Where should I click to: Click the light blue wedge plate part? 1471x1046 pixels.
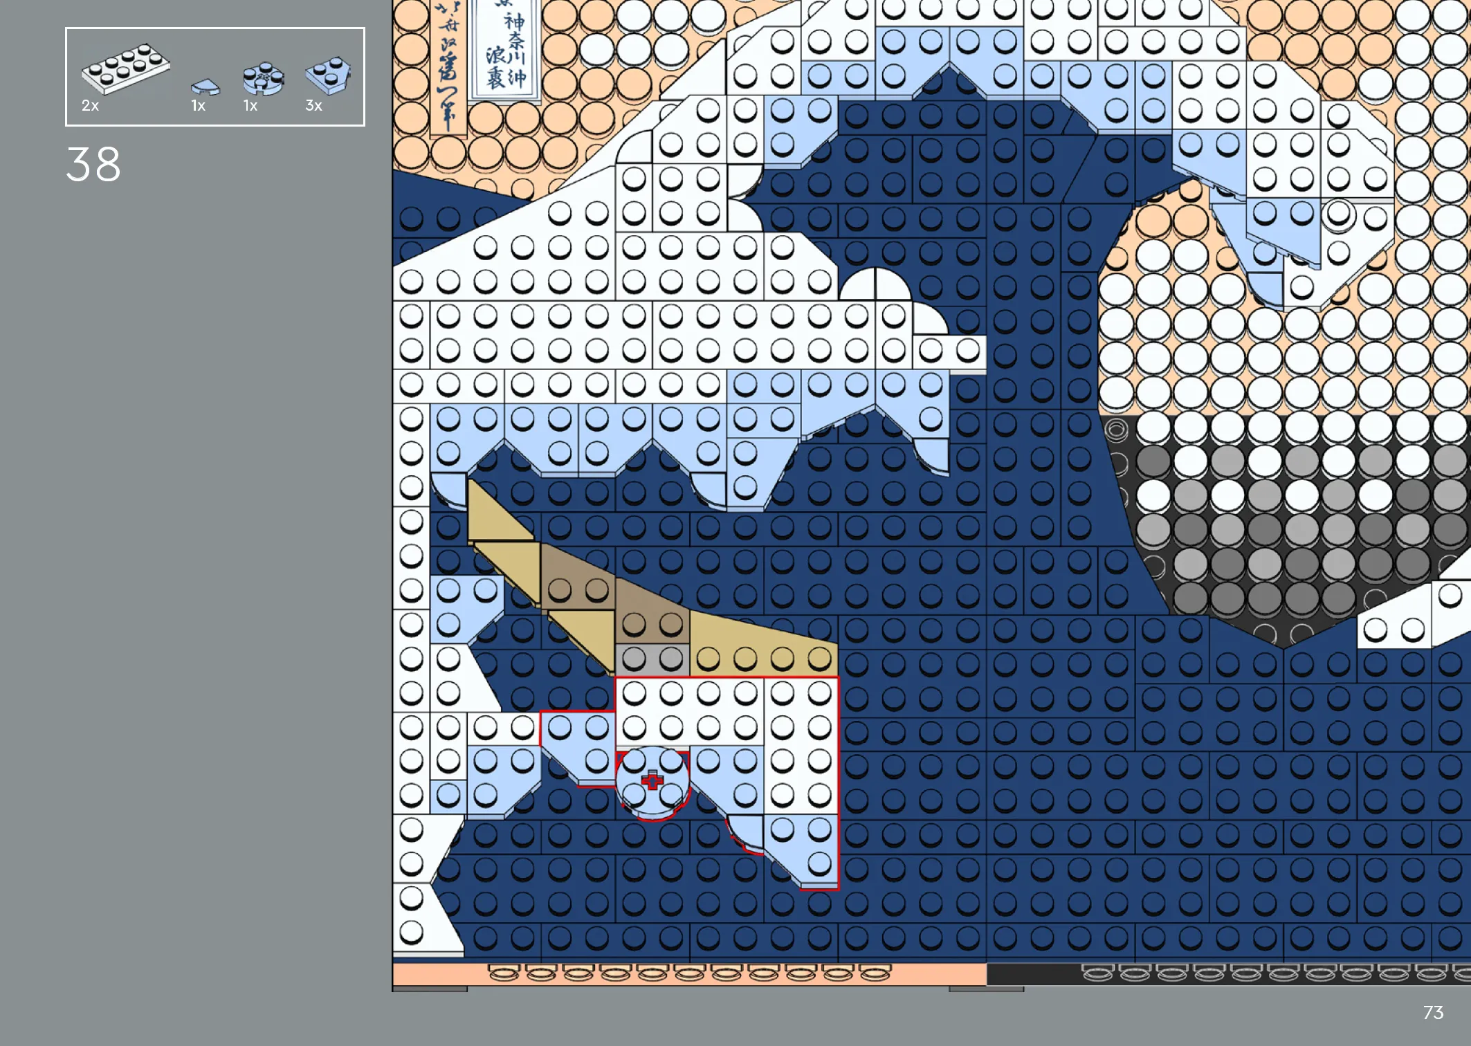click(x=328, y=75)
